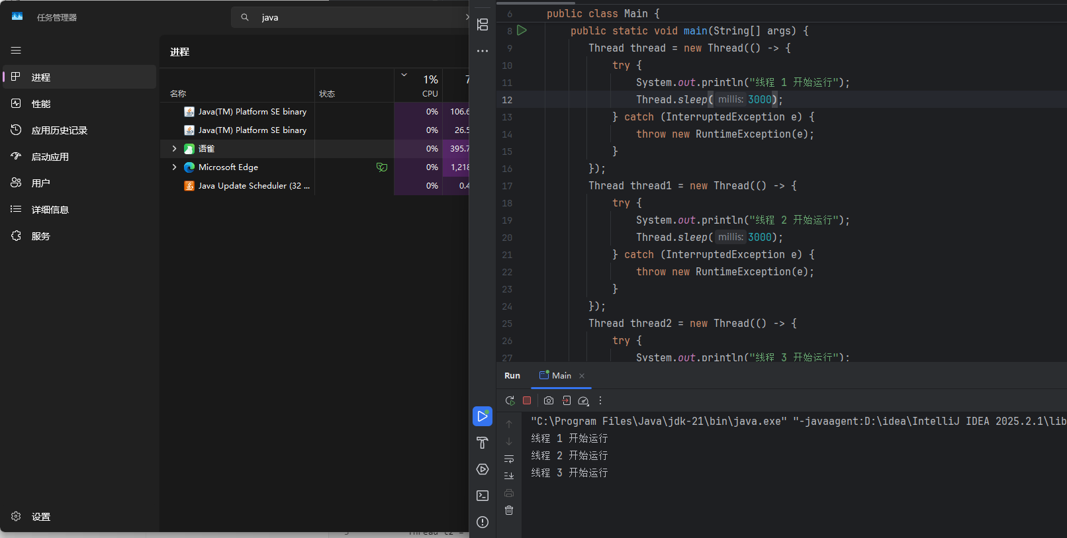Click line number 17 in editor gutter
Viewport: 1067px width, 538px height.
pos(507,186)
